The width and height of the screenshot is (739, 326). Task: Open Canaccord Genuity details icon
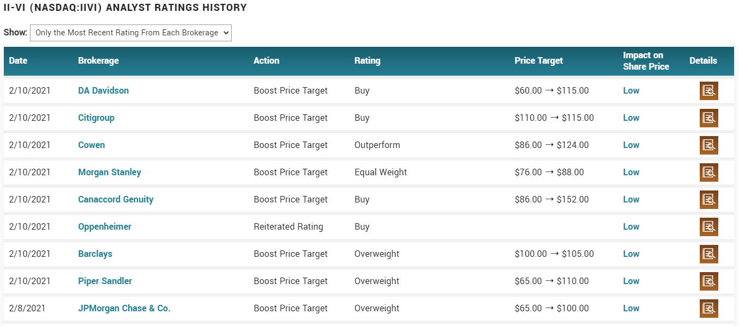[708, 200]
